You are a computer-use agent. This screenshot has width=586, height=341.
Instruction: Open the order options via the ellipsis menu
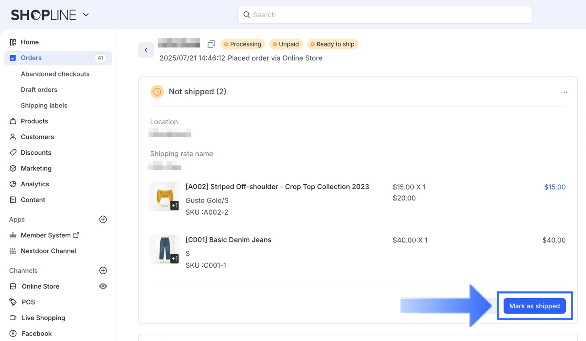coord(564,92)
